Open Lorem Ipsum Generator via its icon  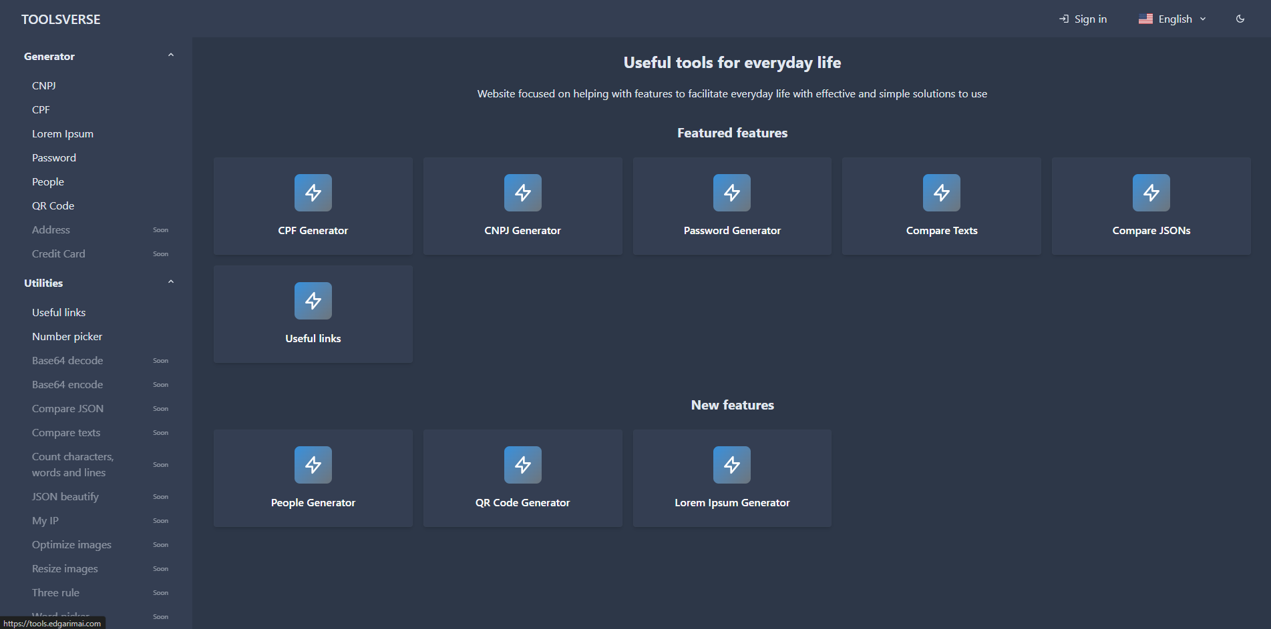coord(732,465)
